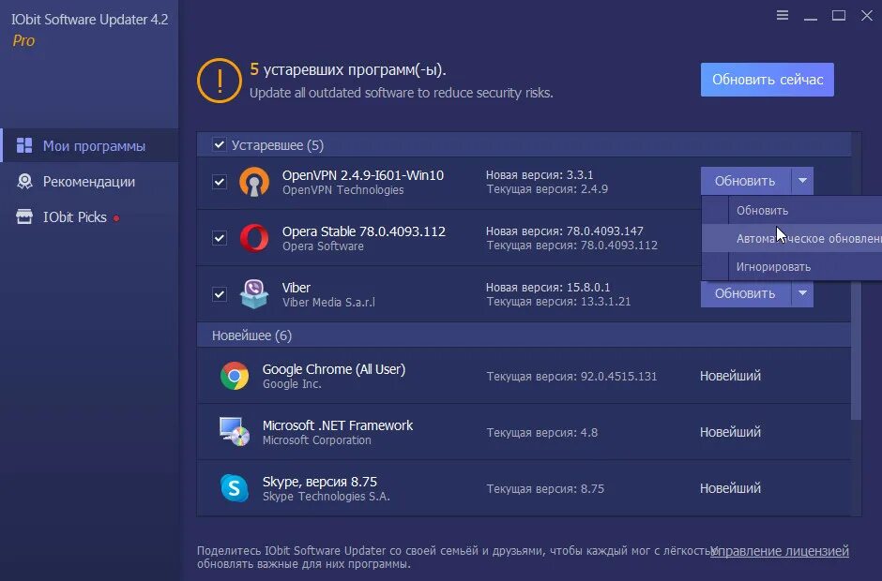Click the text Google Chrome (All User)

[334, 369]
